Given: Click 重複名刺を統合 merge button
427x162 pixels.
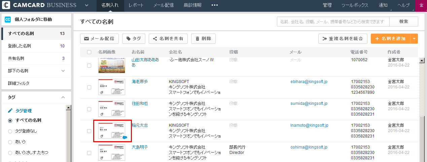Looking at the screenshot, I should 343,39.
